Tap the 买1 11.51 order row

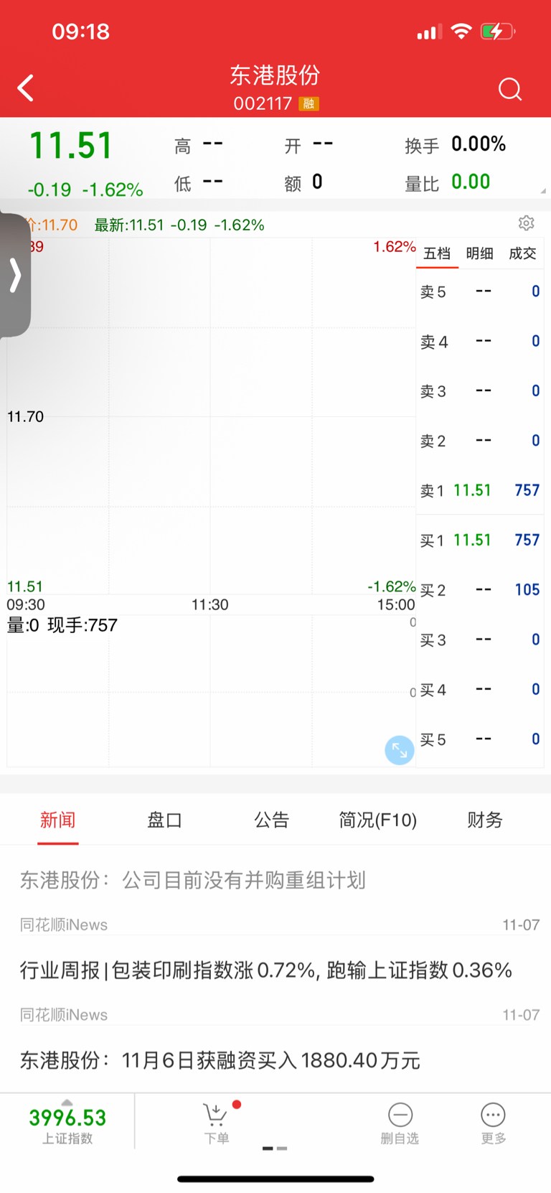480,540
